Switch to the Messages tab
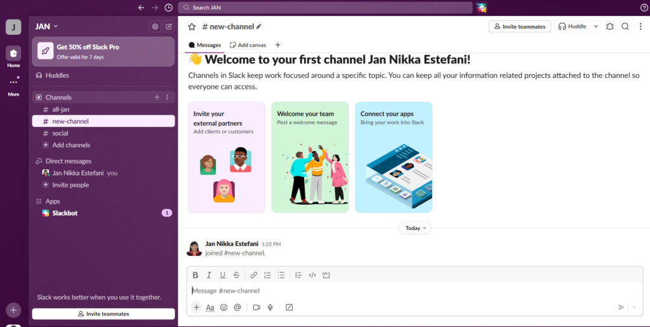The height and width of the screenshot is (327, 650). click(205, 45)
